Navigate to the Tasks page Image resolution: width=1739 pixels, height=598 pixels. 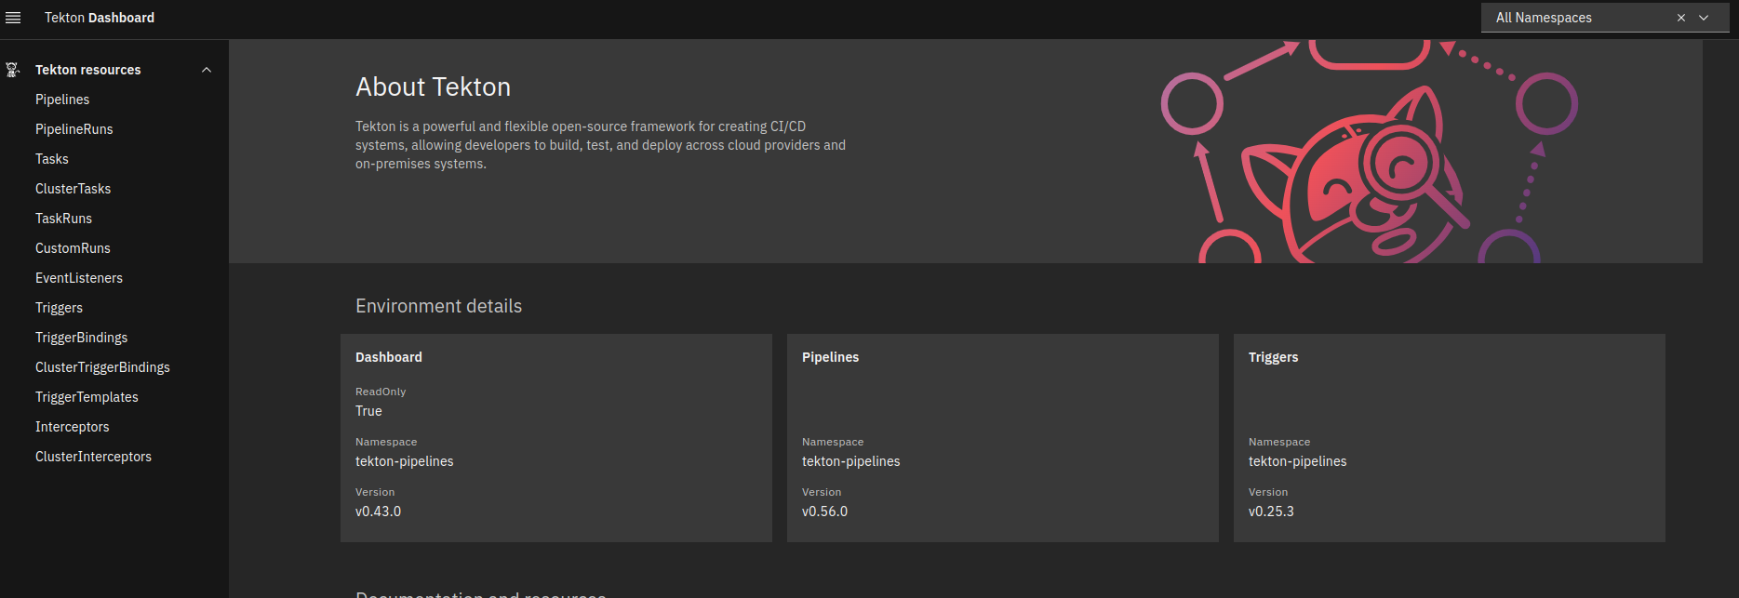point(52,159)
